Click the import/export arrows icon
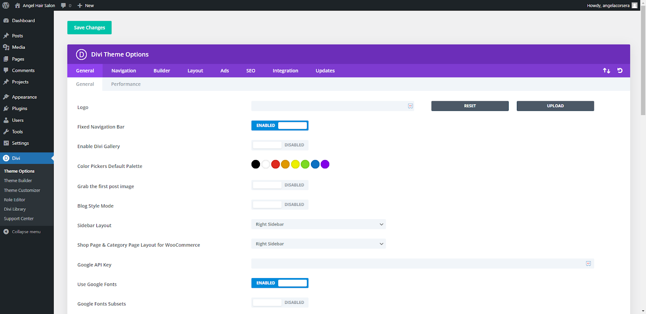 point(606,71)
